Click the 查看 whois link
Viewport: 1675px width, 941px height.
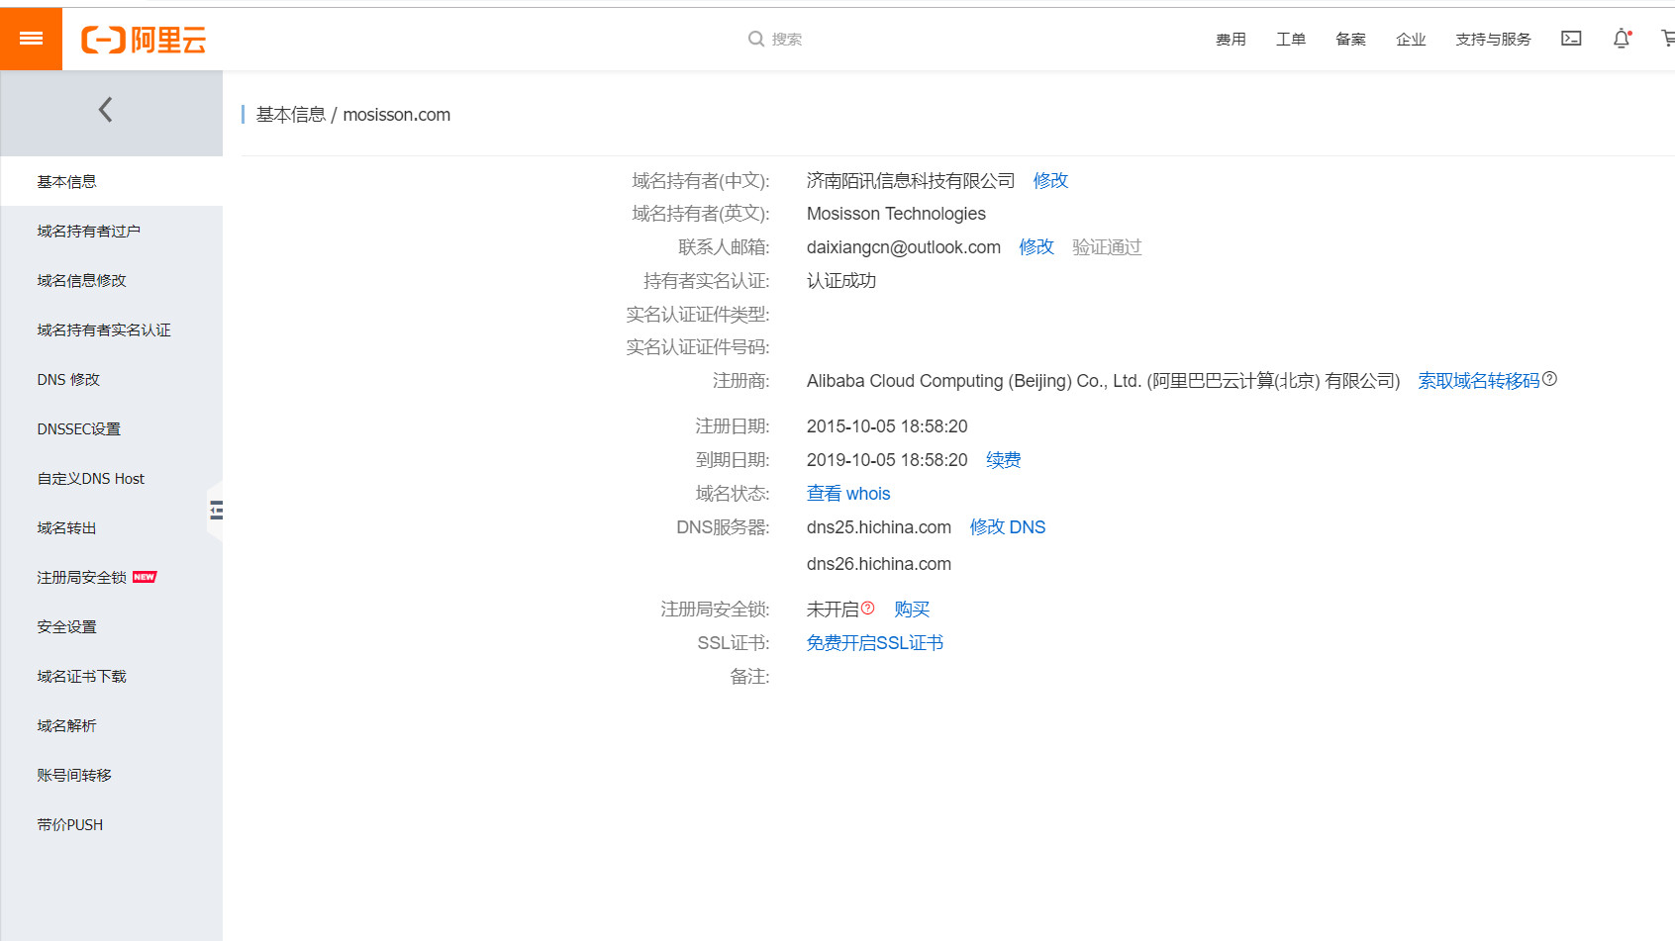click(848, 494)
